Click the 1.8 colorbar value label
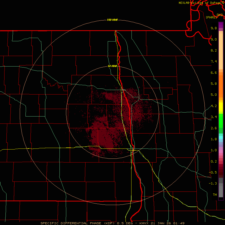The image size is (225, 225). (214, 139)
